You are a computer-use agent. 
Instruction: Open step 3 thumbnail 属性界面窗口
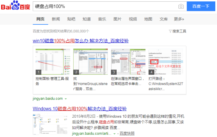pos(128,62)
